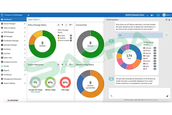Click the Apple vendor legend entry

150,66
